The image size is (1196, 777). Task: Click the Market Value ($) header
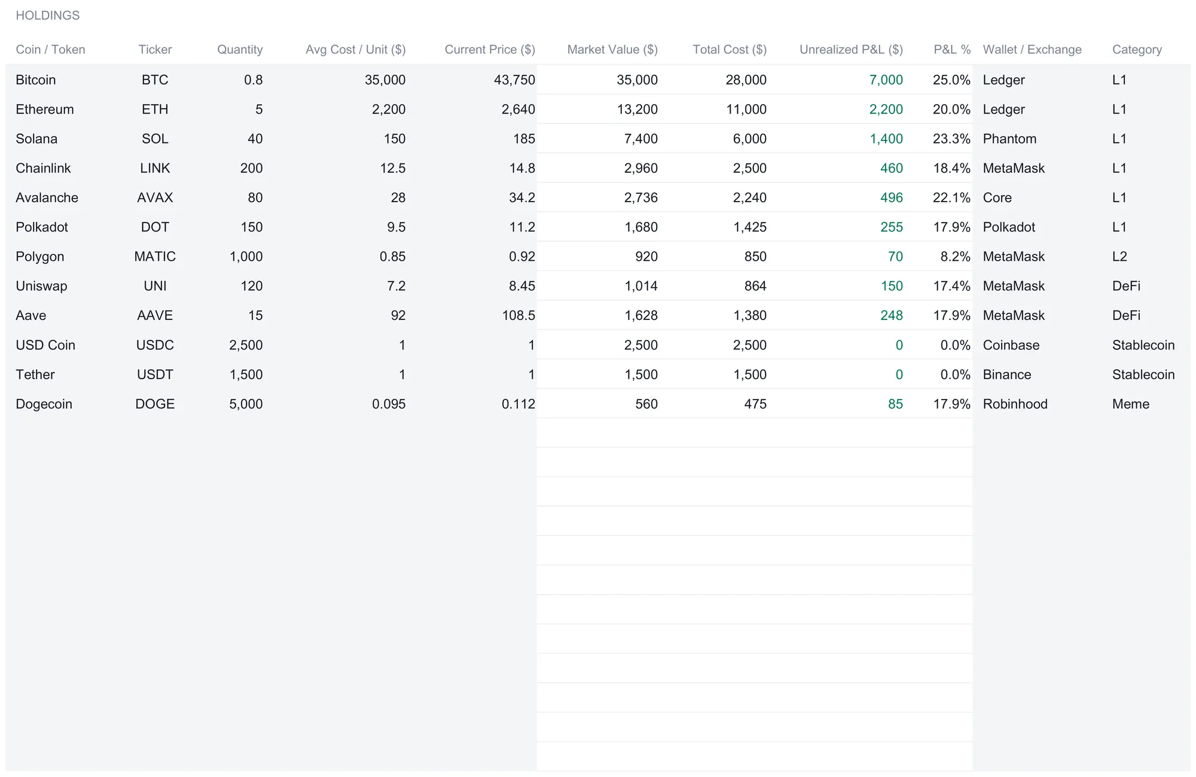pos(612,50)
